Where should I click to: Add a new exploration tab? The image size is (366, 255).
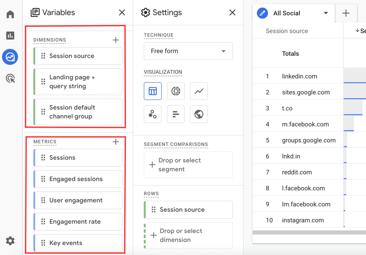tap(346, 13)
